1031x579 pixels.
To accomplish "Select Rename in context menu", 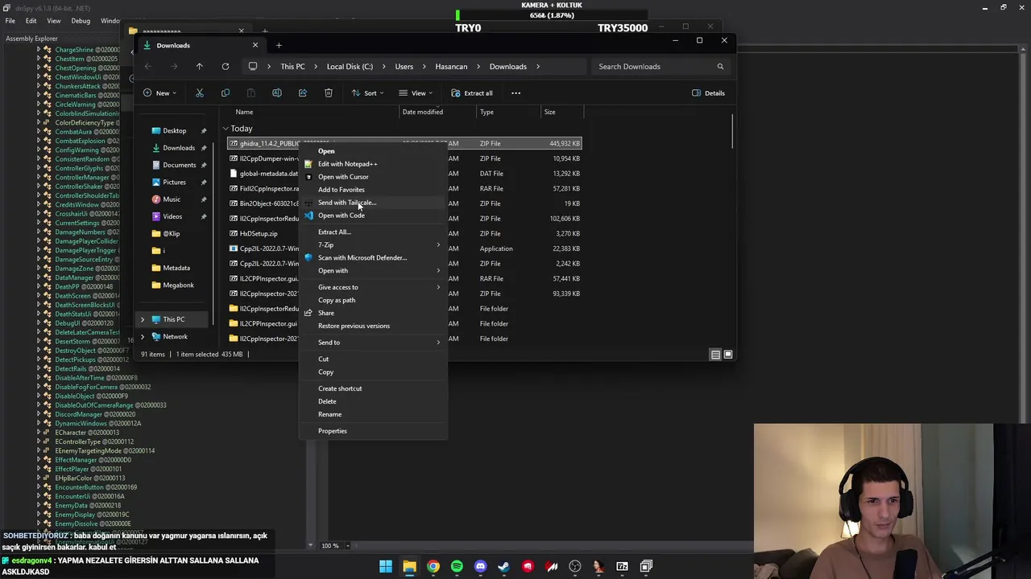I will tap(373, 414).
